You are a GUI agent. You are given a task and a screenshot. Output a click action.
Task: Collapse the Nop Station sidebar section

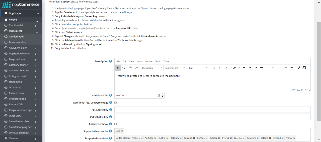click(x=21, y=13)
